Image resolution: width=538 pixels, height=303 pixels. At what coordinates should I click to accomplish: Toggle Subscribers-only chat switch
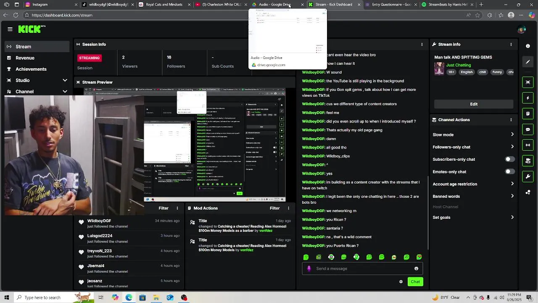[x=509, y=159]
